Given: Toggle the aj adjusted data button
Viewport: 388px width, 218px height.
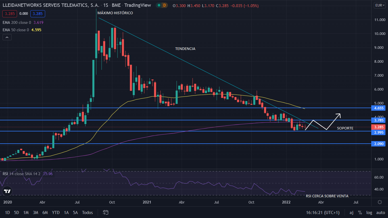Looking at the screenshot, I should [x=351, y=212].
